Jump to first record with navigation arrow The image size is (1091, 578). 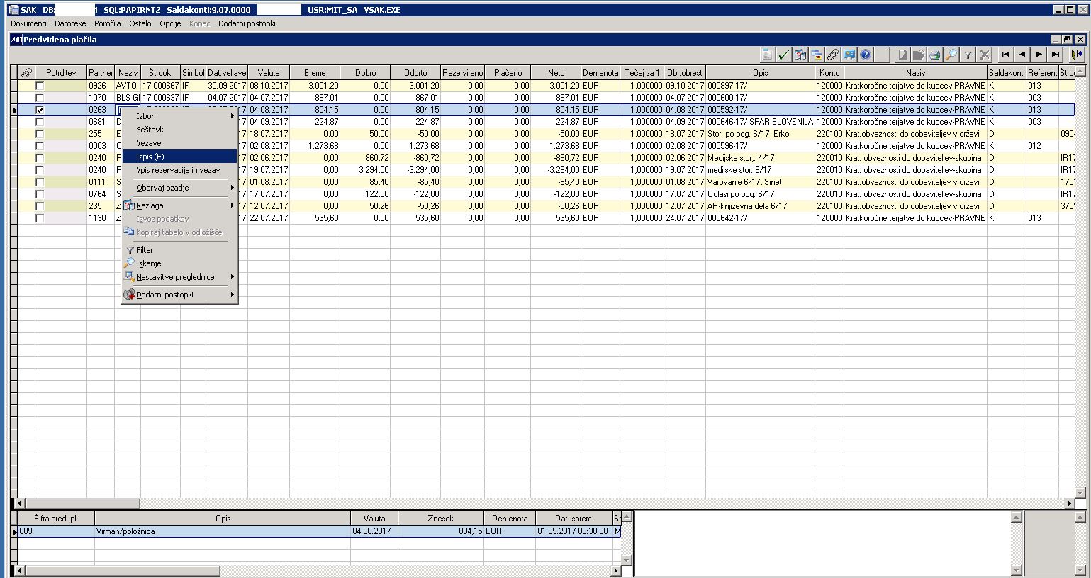tap(1005, 55)
